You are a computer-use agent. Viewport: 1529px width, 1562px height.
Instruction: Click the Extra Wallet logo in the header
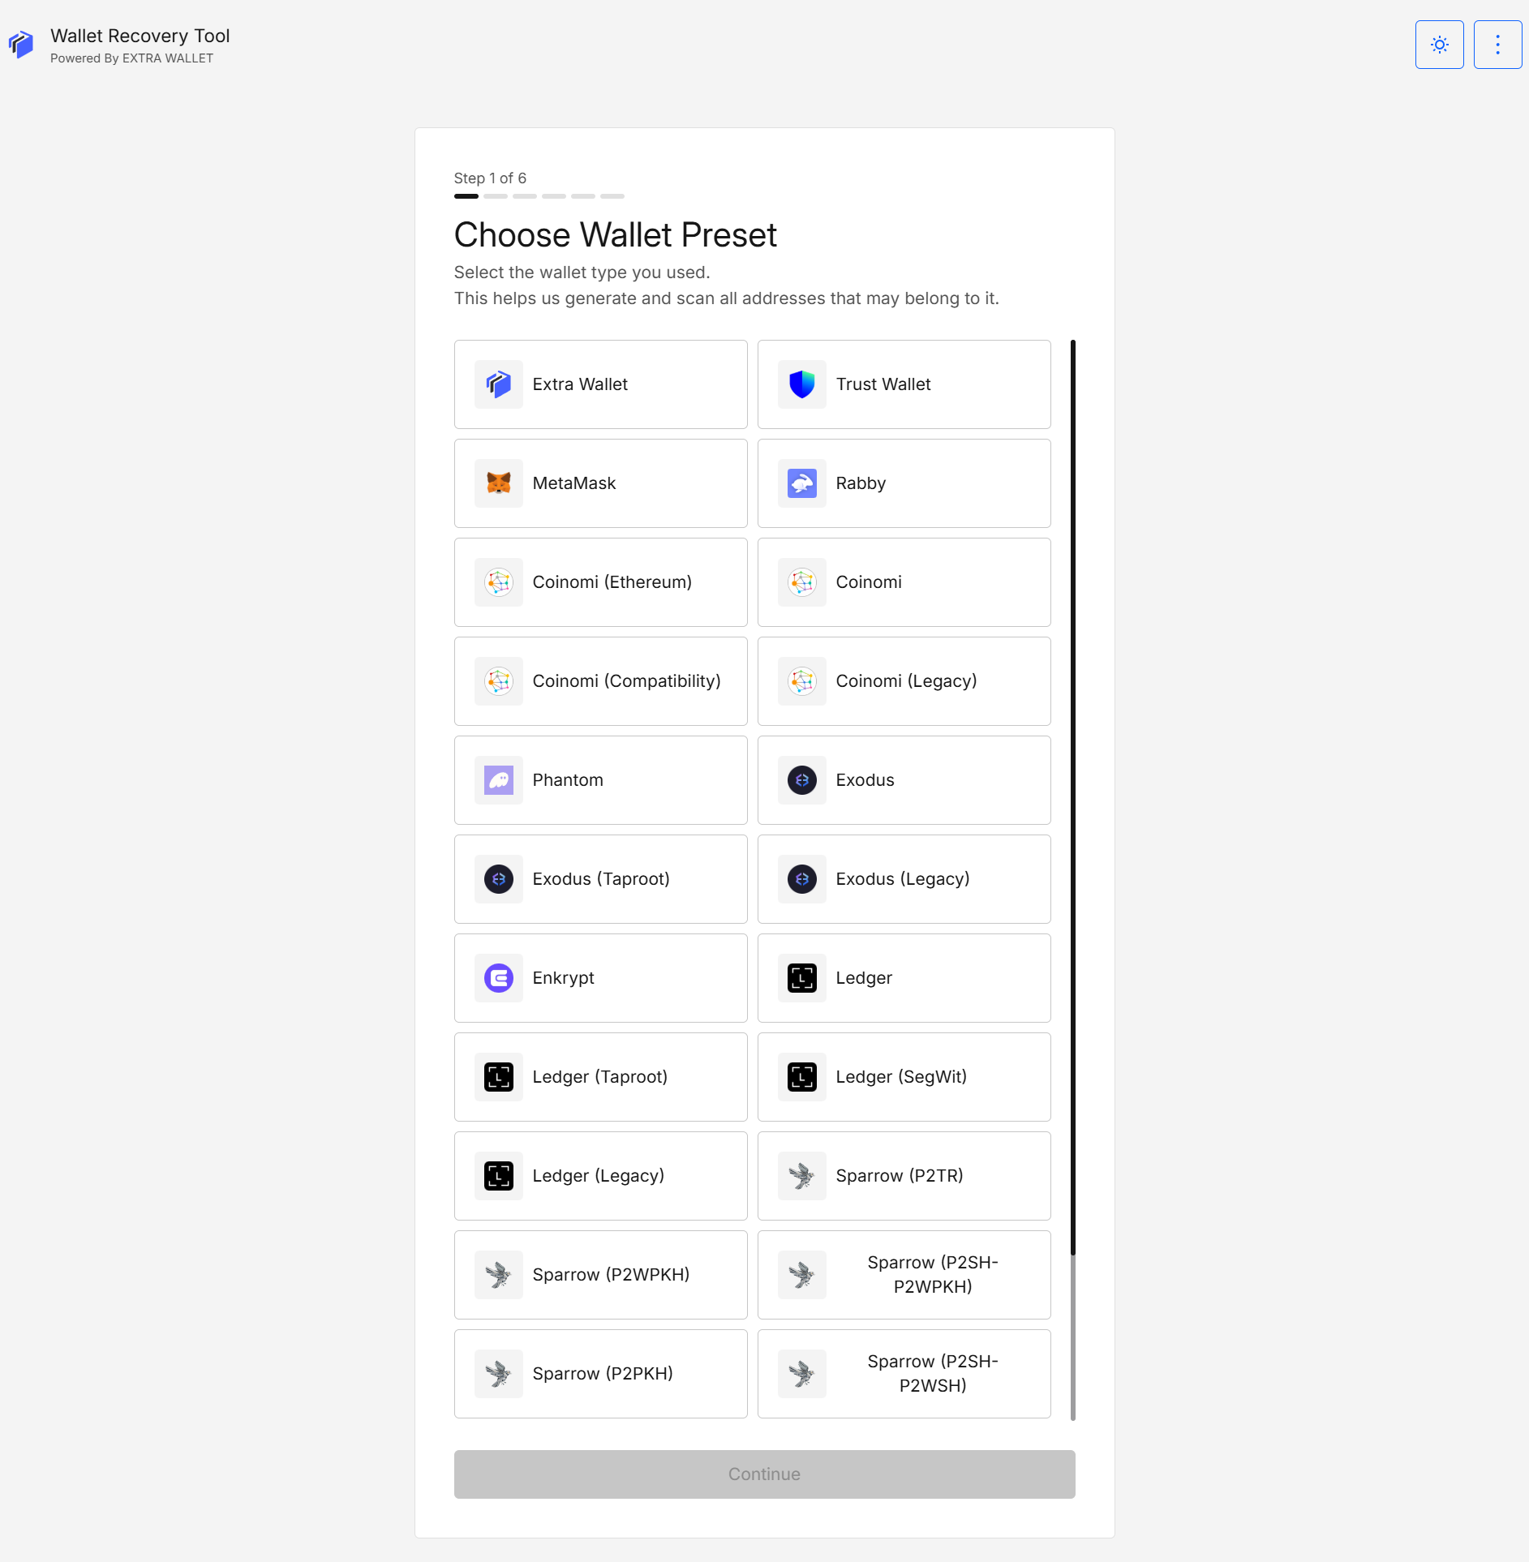coord(21,45)
